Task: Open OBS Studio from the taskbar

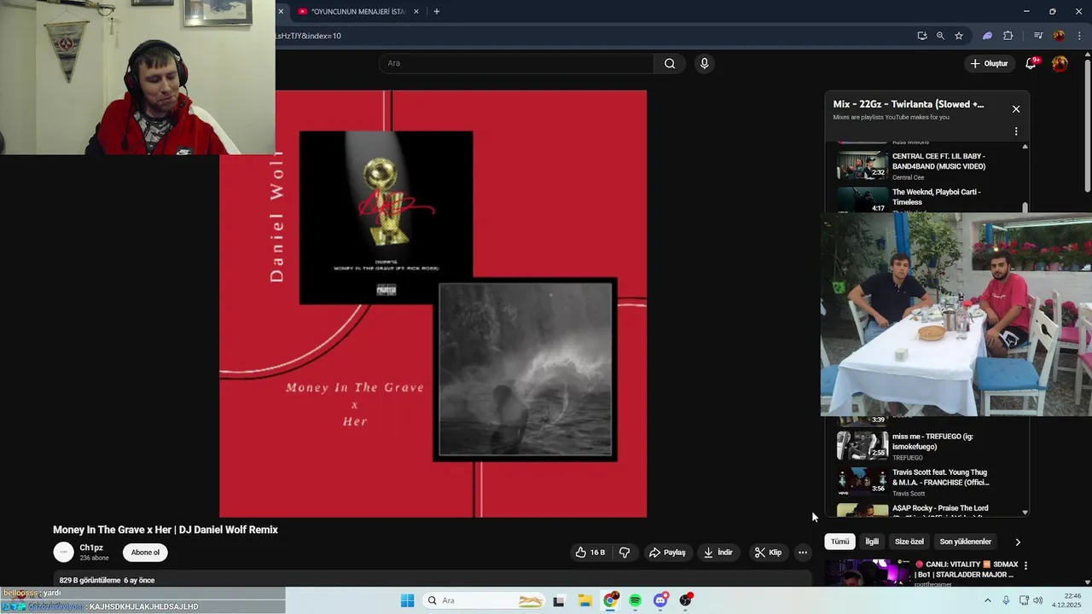Action: tap(686, 600)
